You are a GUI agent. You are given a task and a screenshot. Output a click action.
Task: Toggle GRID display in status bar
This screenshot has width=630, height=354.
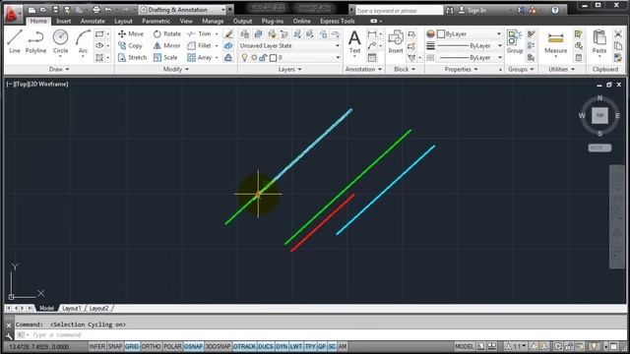[132, 346]
